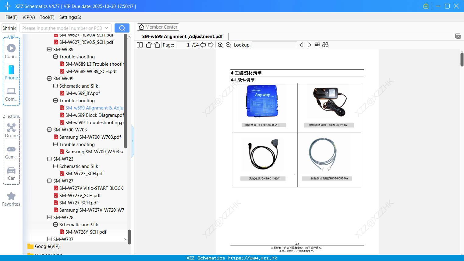Open Courses in VIP sidebar

[x=11, y=51]
